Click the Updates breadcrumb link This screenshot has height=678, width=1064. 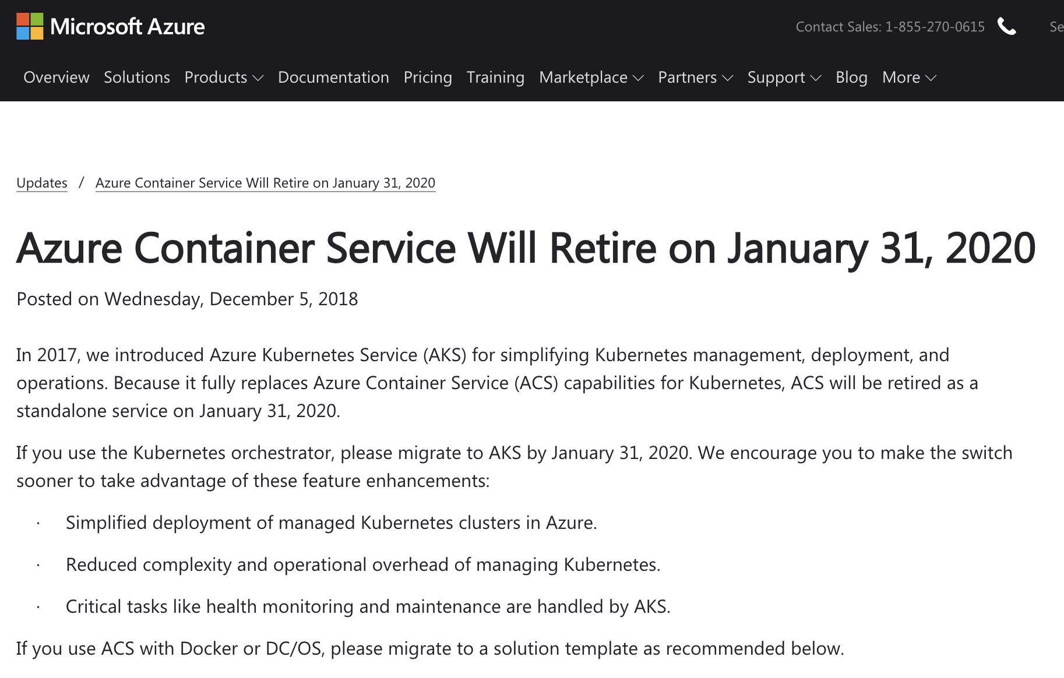pos(41,182)
